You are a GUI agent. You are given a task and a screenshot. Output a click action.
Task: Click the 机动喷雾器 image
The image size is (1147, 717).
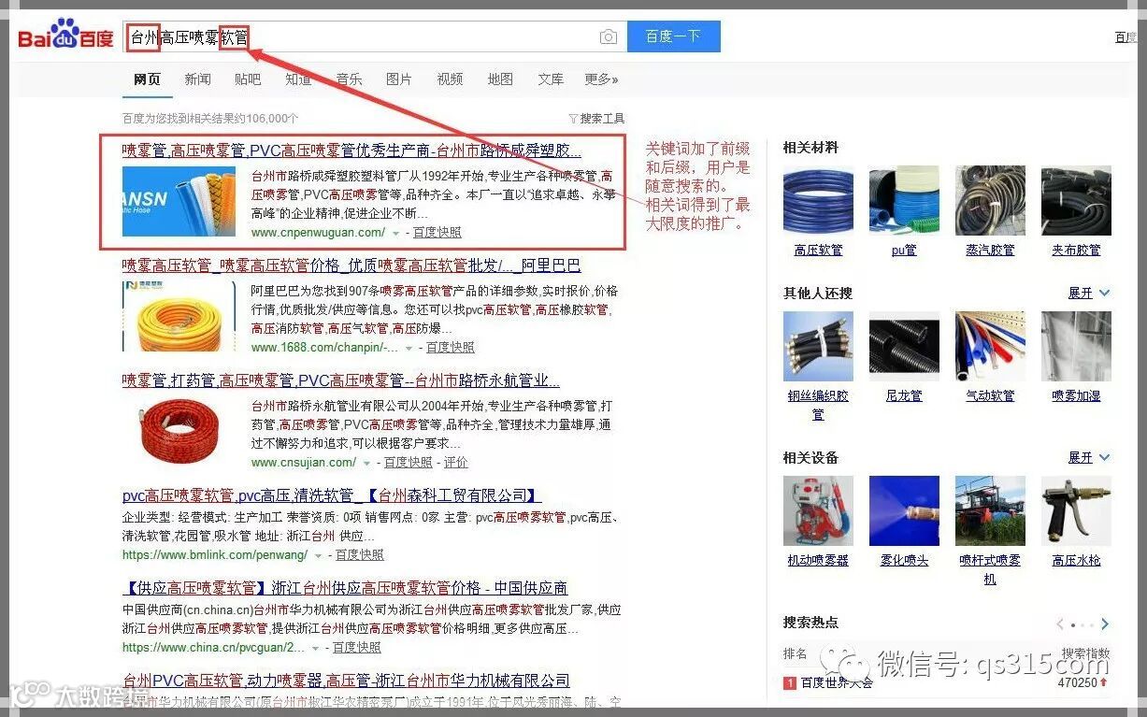tap(818, 511)
